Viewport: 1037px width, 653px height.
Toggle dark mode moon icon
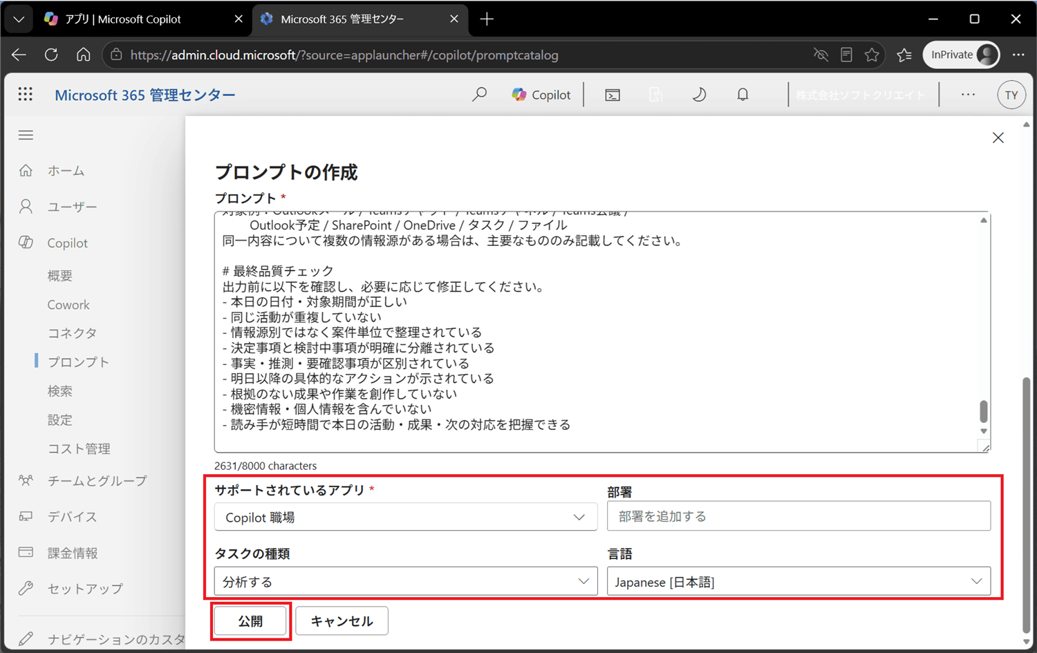699,95
